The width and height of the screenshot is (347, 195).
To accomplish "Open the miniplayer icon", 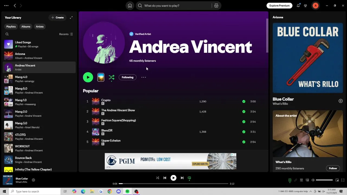I will click(337, 180).
